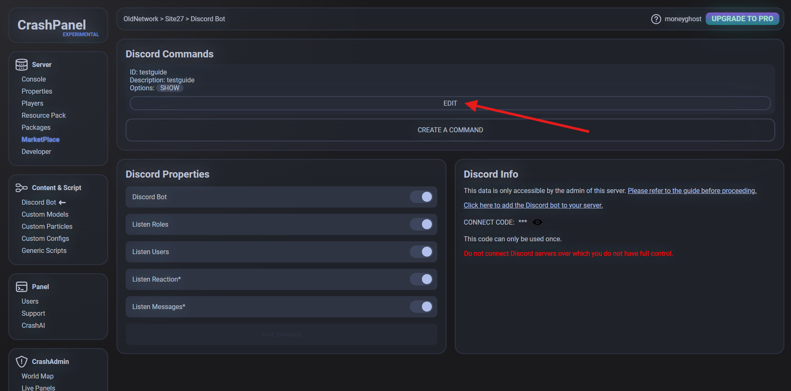Reveal connect code with eye icon

pyautogui.click(x=538, y=222)
